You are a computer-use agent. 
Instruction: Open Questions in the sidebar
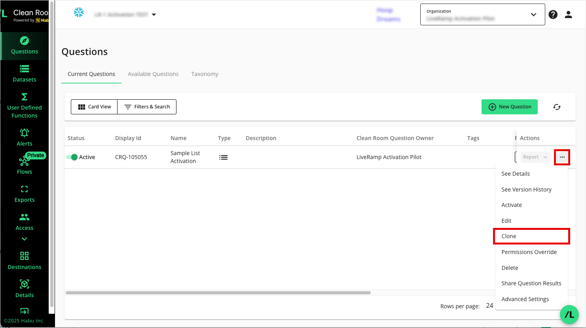[25, 46]
